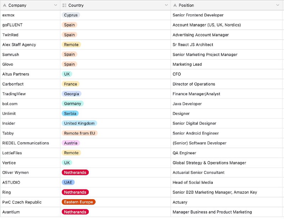284x219 pixels.
Task: Click the text-type icon beside the Company header
Action: click(x=5, y=5)
